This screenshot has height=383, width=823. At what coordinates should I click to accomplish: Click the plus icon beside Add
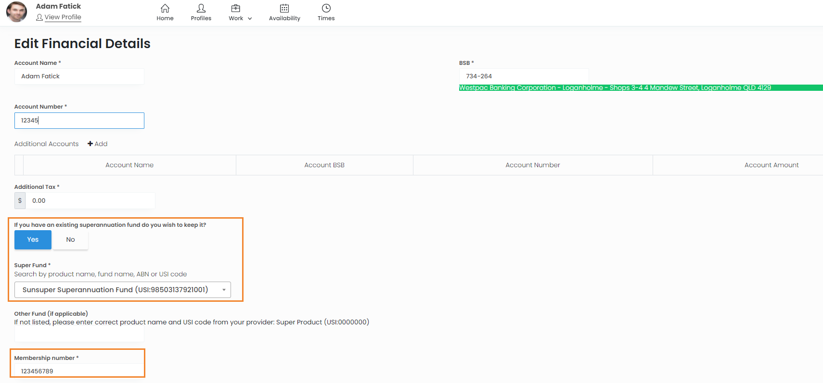coord(90,144)
